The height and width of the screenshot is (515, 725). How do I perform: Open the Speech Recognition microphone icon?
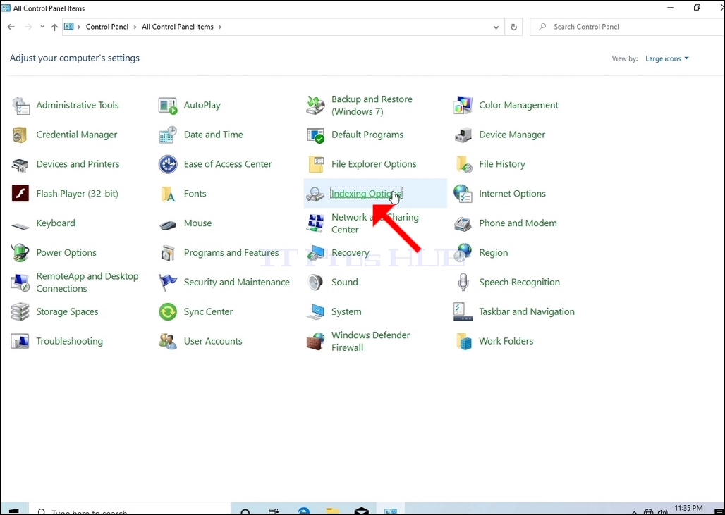pos(463,283)
